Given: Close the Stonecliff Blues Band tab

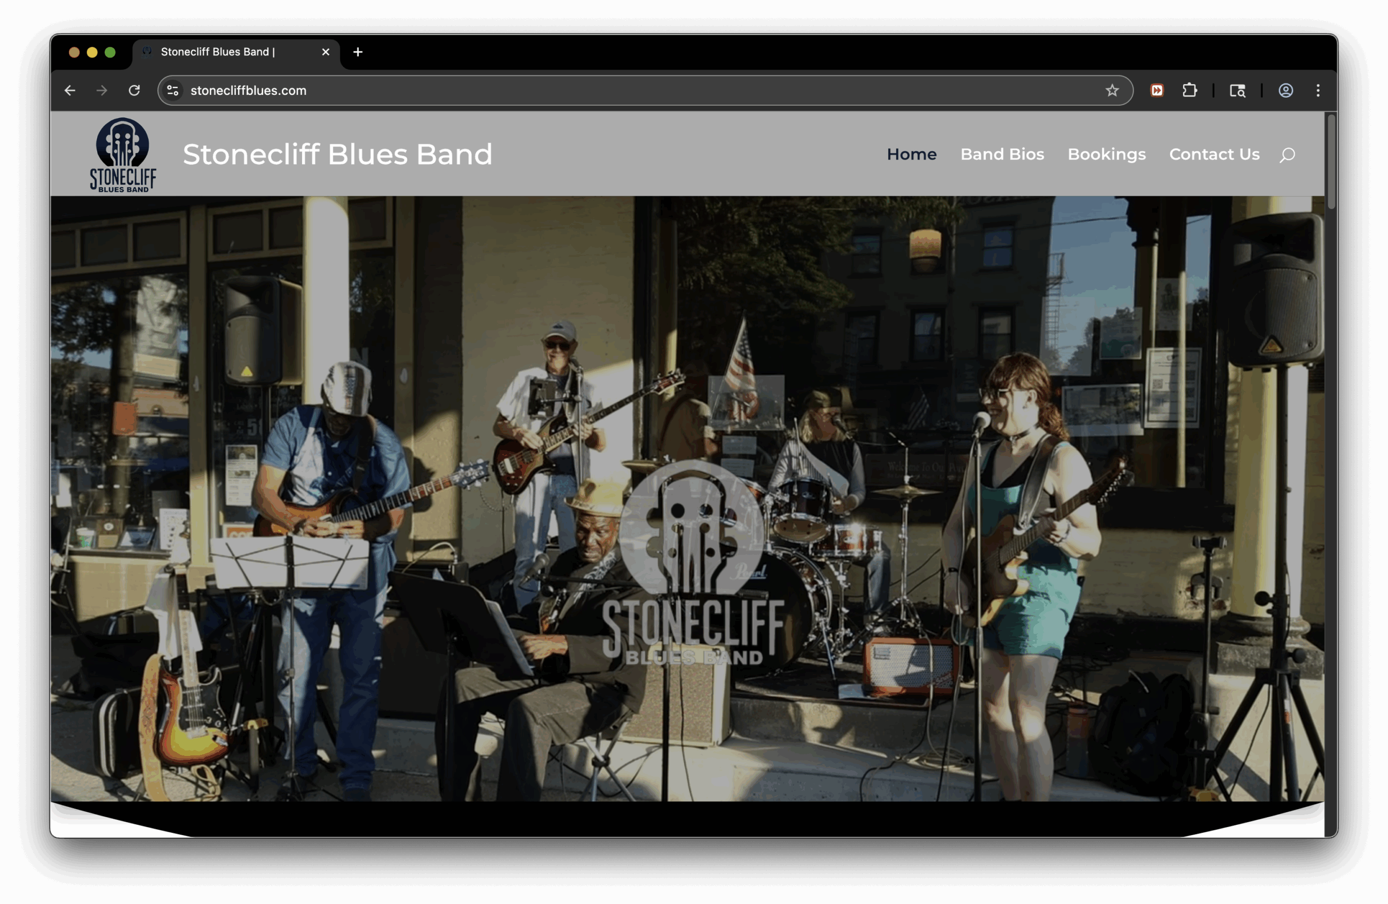Looking at the screenshot, I should (x=325, y=52).
